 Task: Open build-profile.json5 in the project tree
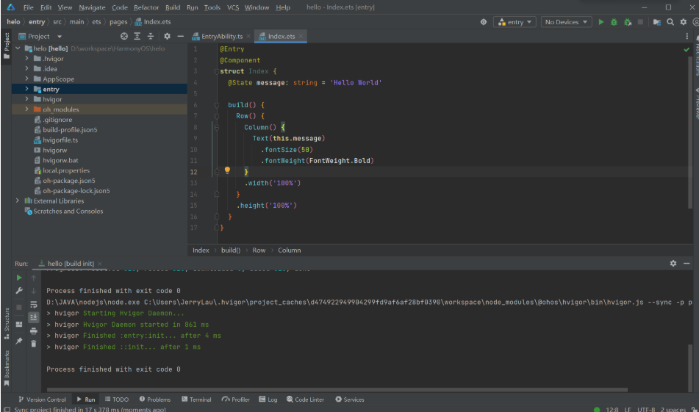[69, 129]
